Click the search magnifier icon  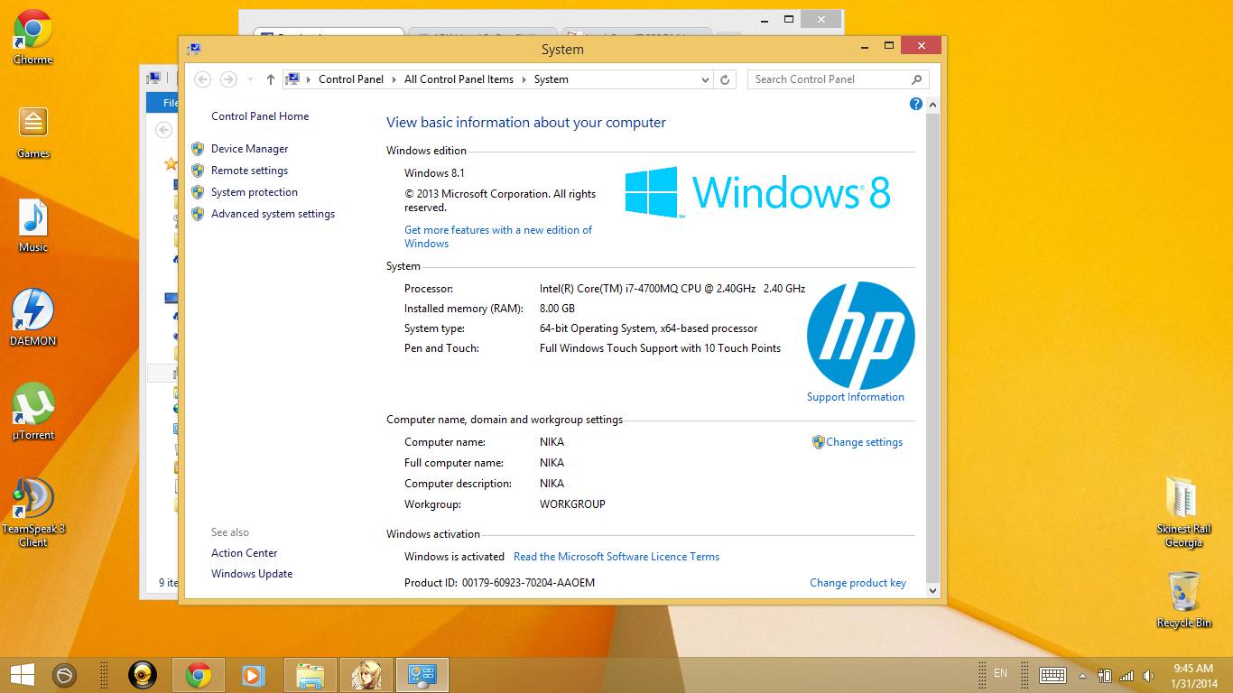[x=916, y=79]
